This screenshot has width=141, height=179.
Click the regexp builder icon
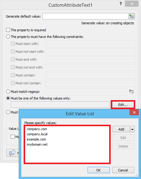tap(131, 92)
